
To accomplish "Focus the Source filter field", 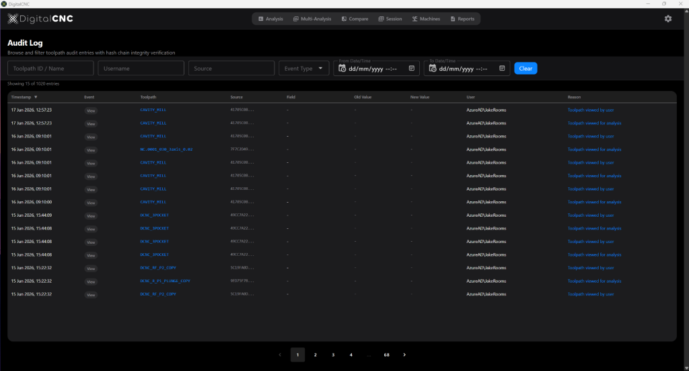I will click(231, 68).
